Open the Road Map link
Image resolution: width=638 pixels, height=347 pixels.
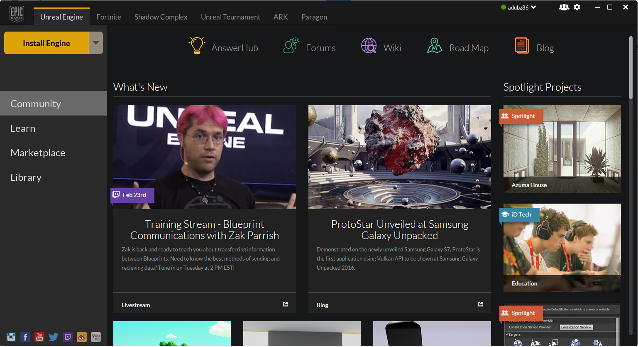point(469,48)
